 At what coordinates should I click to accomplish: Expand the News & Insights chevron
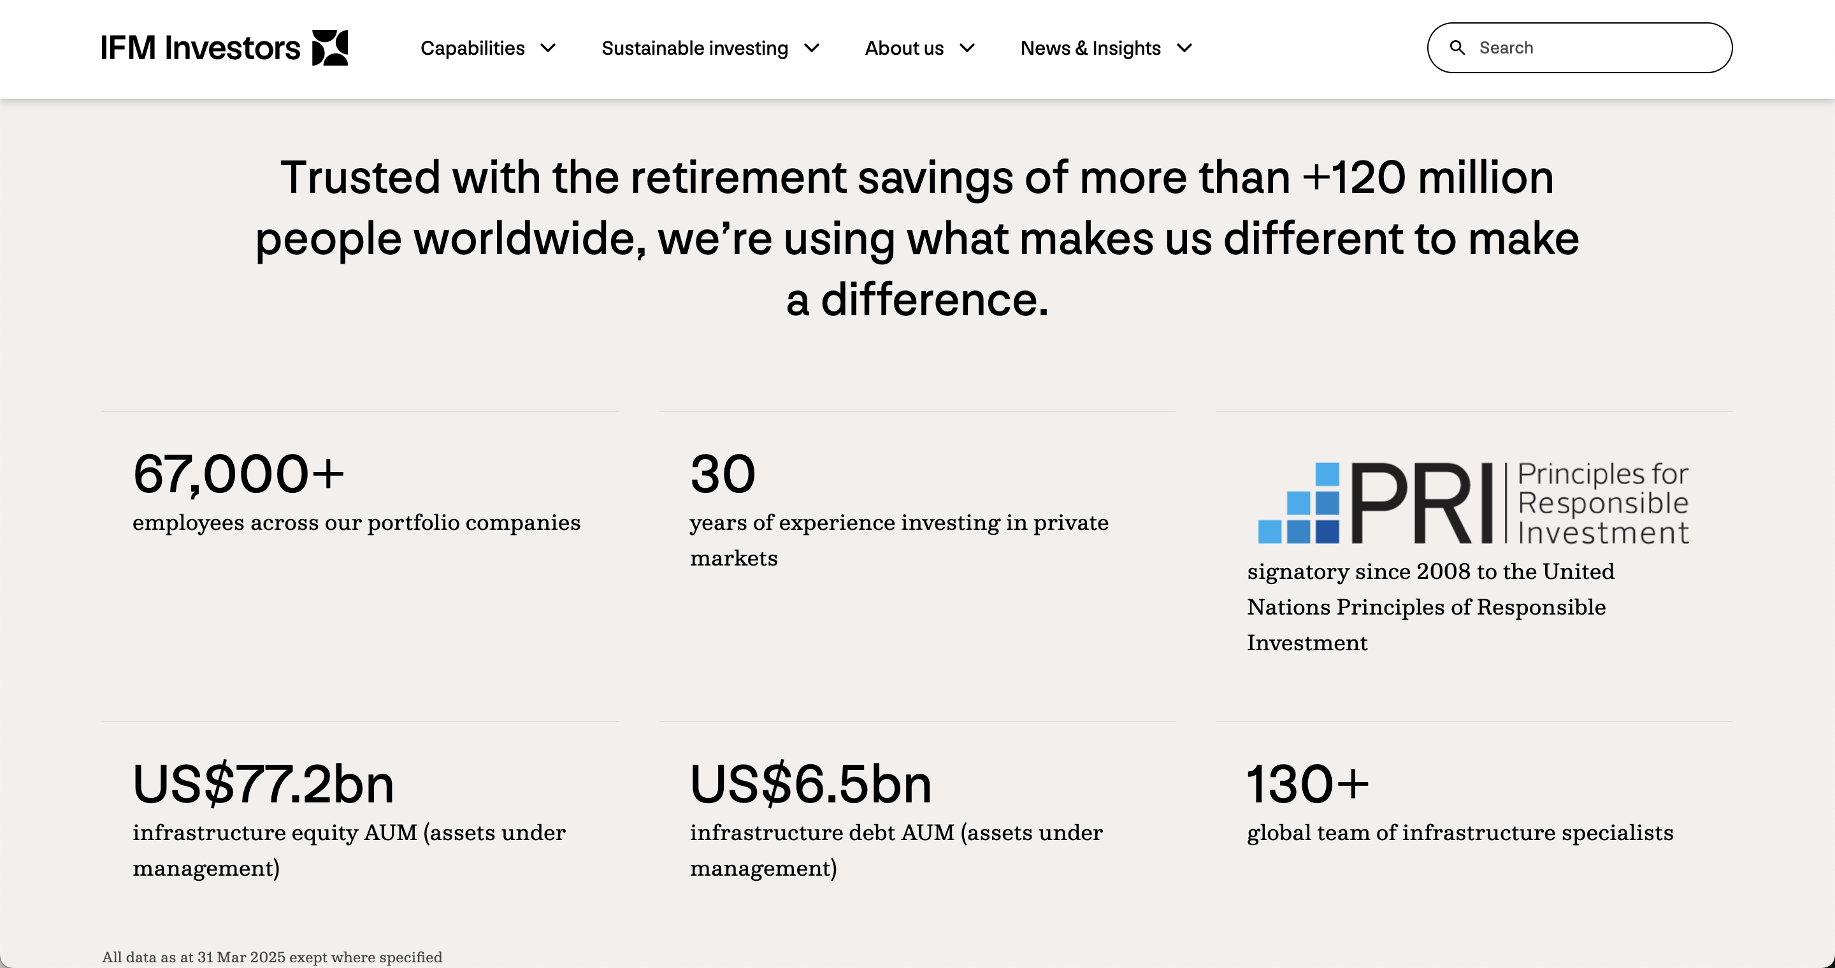pyautogui.click(x=1184, y=48)
